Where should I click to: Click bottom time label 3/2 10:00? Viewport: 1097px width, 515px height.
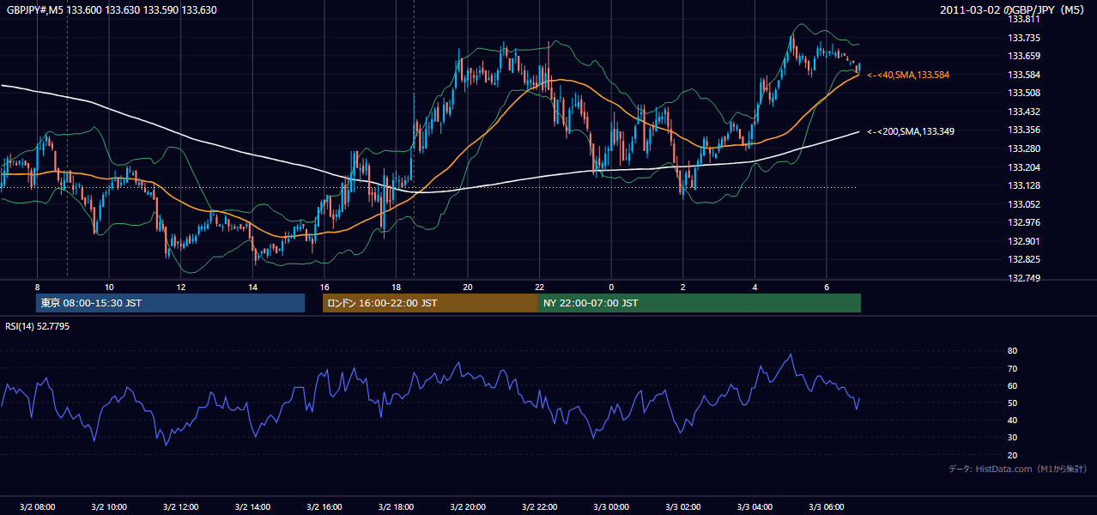[x=108, y=507]
